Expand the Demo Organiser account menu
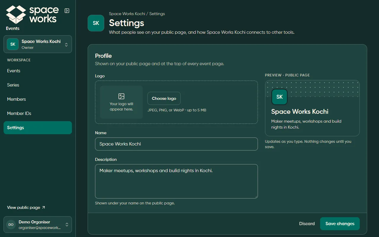The height and width of the screenshot is (237, 379). pyautogui.click(x=38, y=225)
